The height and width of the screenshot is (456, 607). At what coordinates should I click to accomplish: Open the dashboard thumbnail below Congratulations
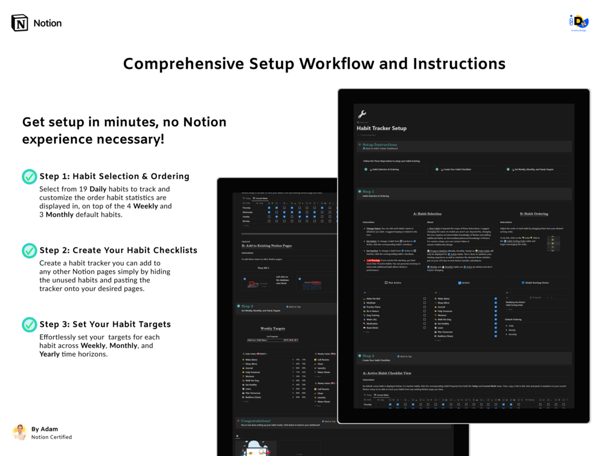255,448
